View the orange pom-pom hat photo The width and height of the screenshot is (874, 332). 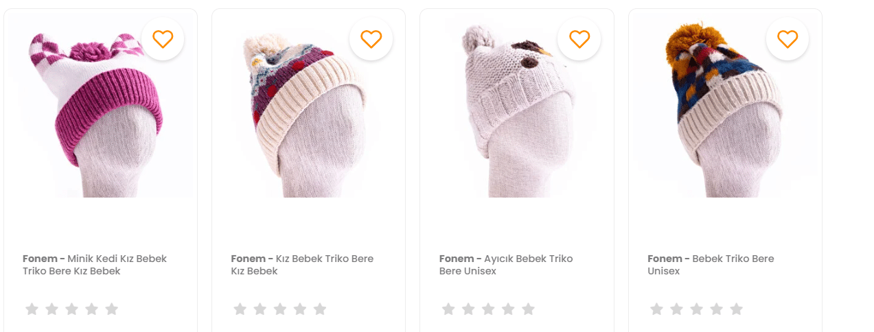click(725, 106)
